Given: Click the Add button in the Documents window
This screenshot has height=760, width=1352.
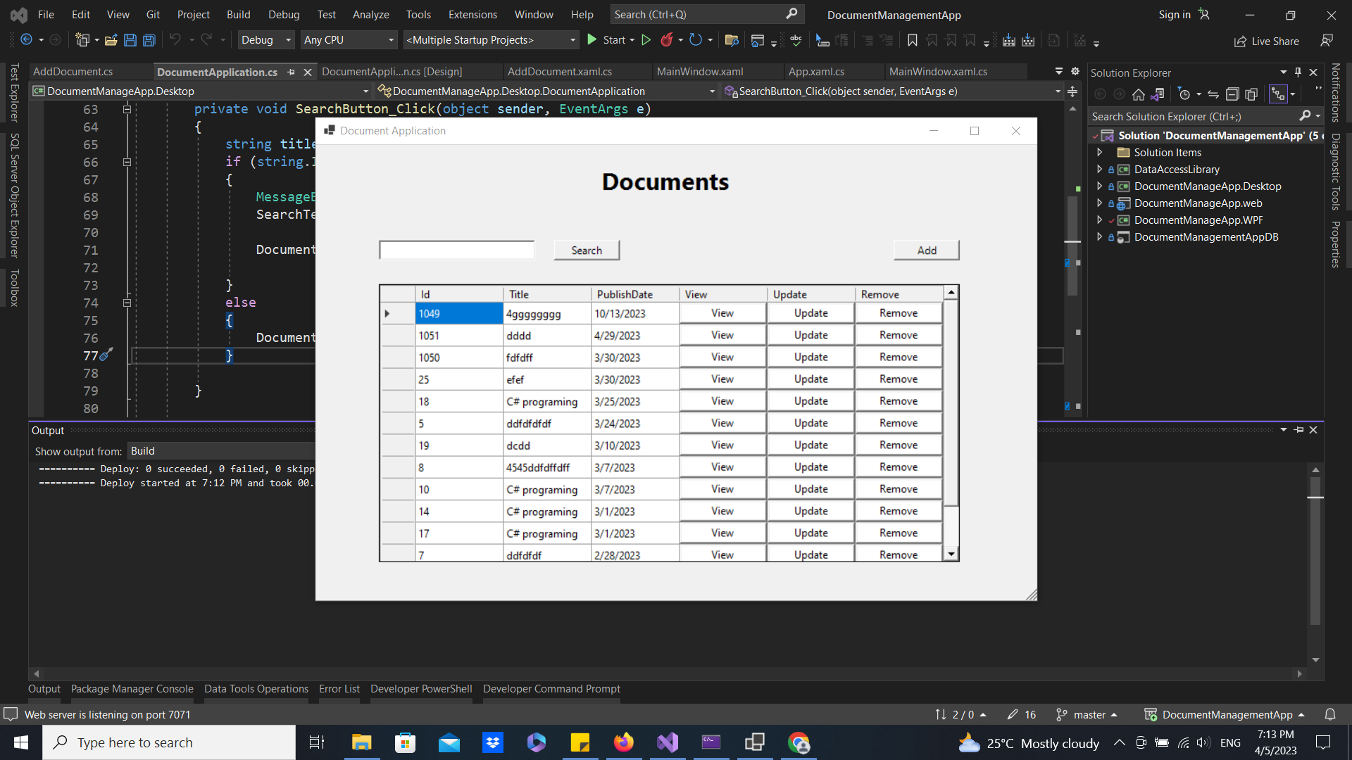Looking at the screenshot, I should (x=925, y=250).
